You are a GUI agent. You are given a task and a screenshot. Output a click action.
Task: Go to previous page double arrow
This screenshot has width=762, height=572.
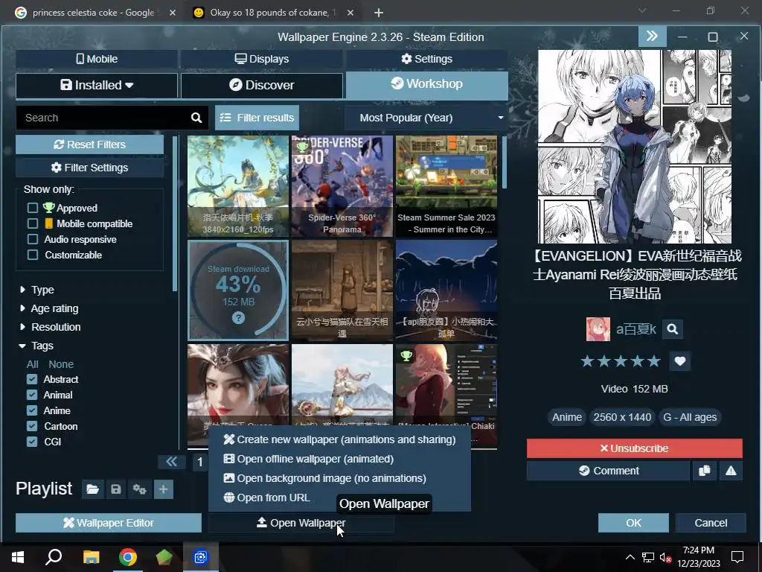tap(172, 462)
